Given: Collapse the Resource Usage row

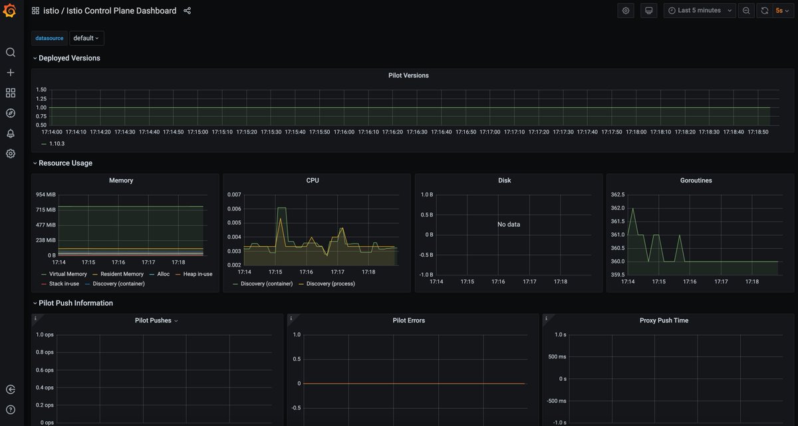Looking at the screenshot, I should [x=63, y=163].
